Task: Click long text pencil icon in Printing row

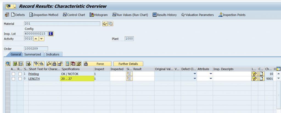Action: 254,74
